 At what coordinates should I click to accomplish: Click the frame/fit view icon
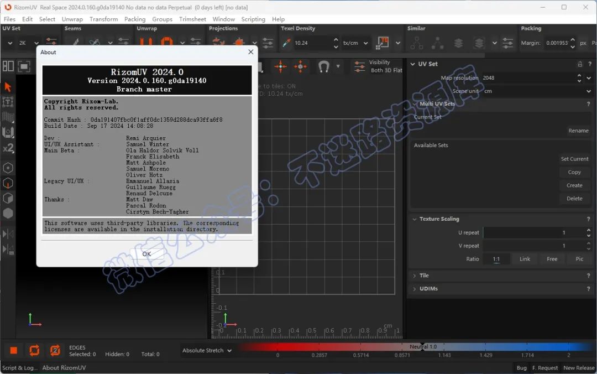[24, 67]
